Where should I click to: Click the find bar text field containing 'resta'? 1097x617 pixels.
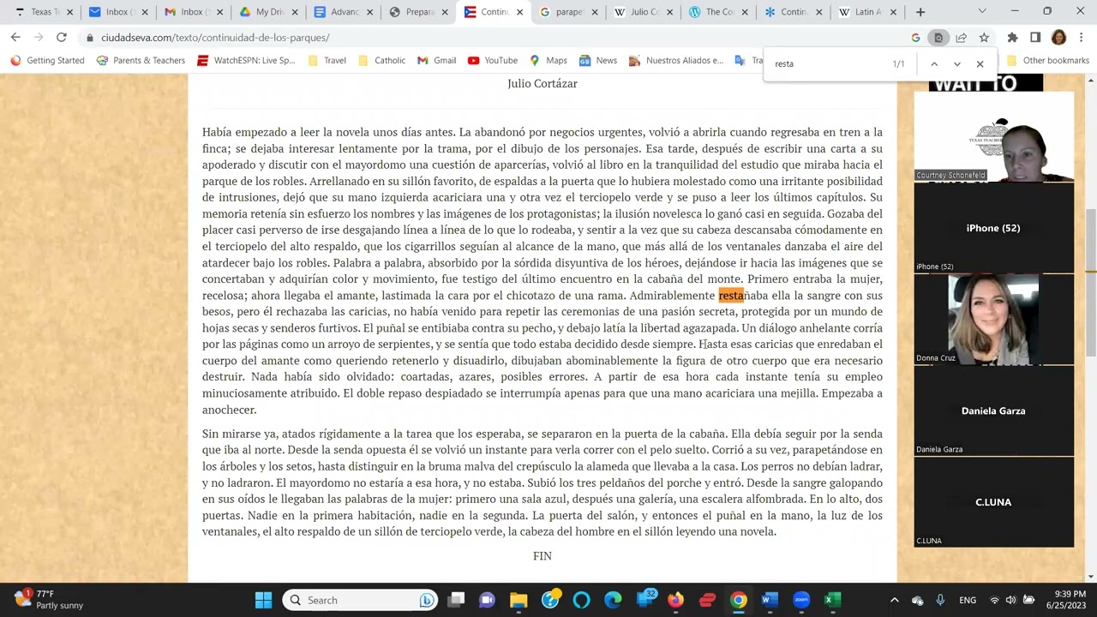(x=827, y=64)
